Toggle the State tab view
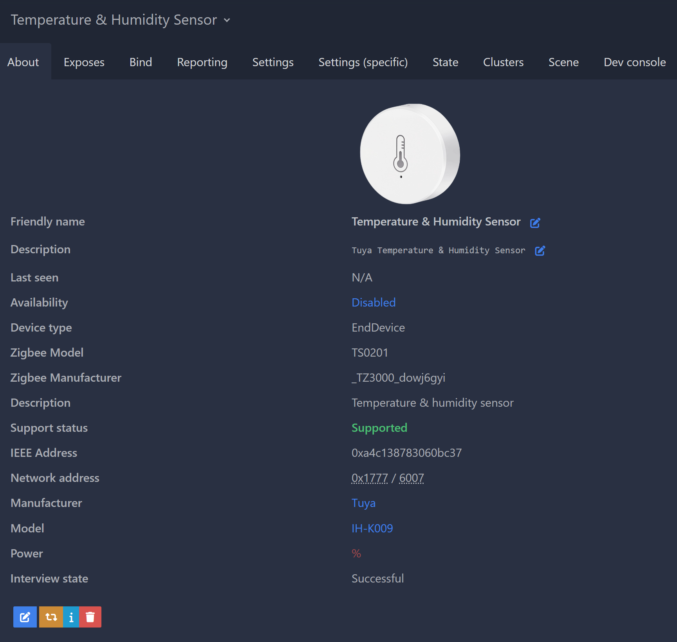 click(445, 62)
